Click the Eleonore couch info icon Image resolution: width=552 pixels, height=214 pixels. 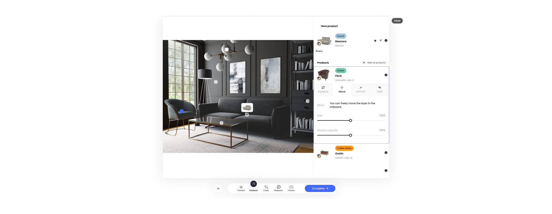386,40
